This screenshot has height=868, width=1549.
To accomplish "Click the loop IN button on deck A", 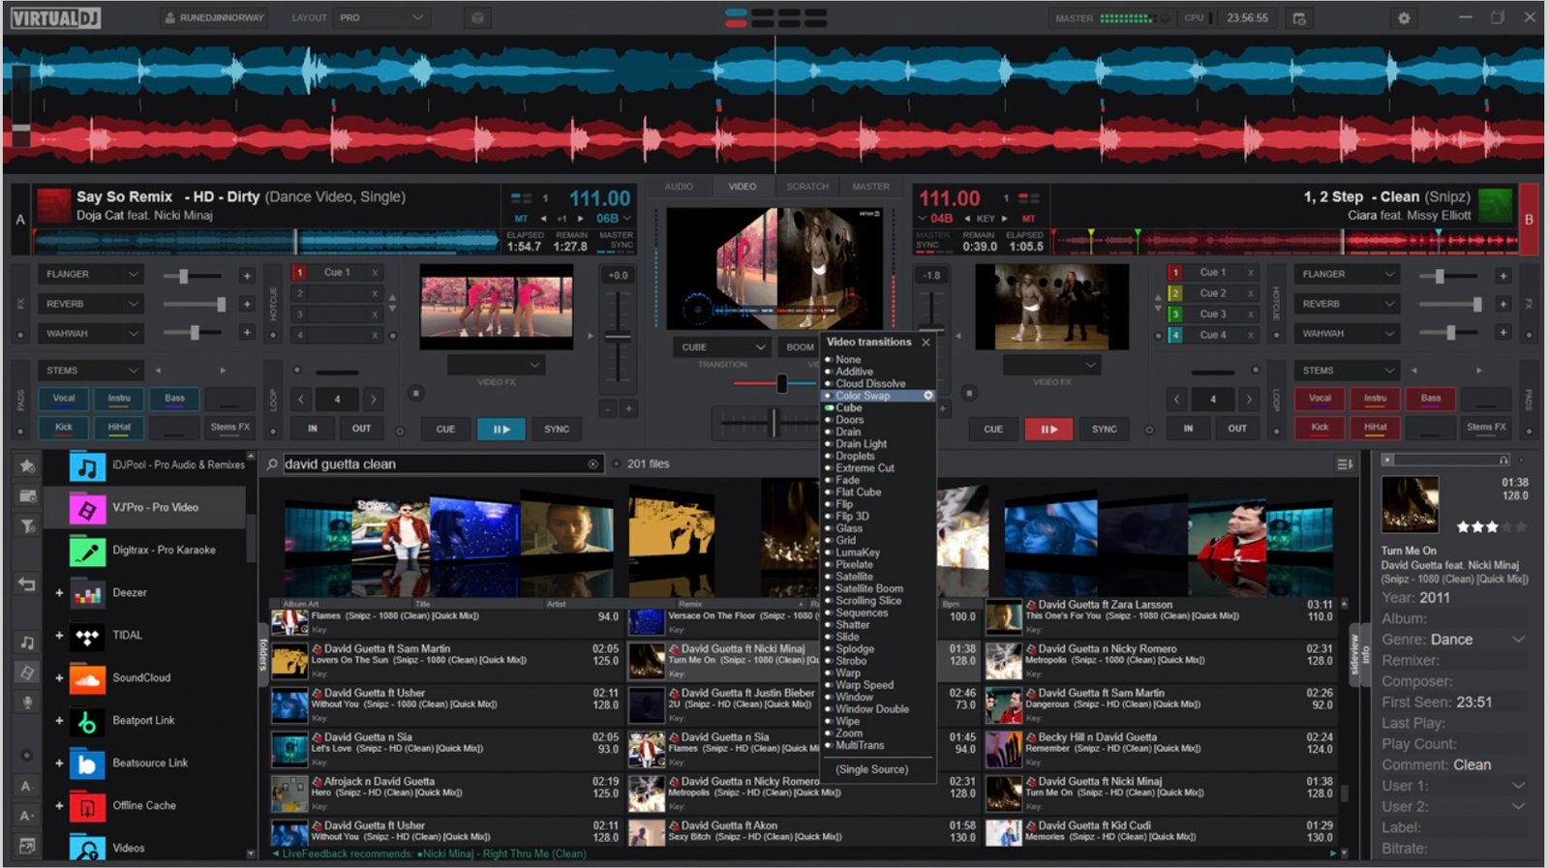I will pyautogui.click(x=313, y=429).
